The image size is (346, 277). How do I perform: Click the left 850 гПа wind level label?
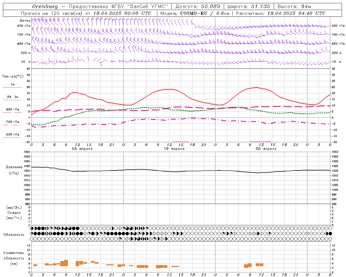point(24,44)
